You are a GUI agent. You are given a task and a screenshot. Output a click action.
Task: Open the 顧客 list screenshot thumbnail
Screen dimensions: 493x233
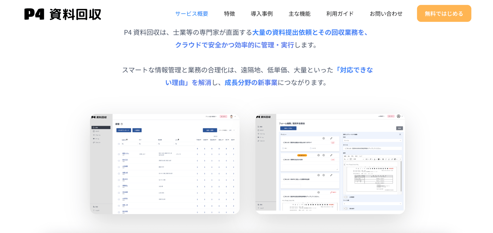[165, 164]
